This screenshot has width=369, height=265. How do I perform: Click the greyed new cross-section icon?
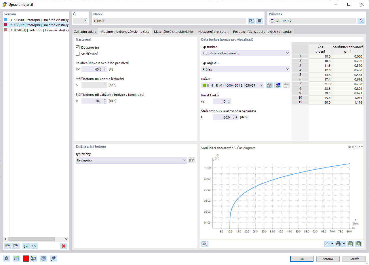(286, 85)
